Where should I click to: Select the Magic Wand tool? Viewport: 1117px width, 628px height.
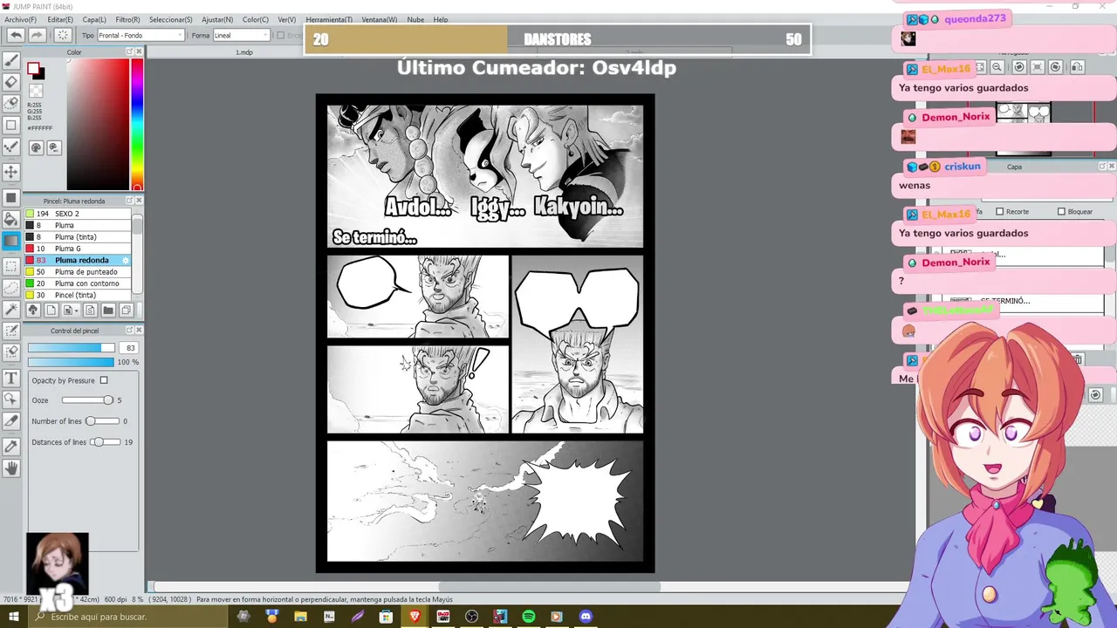[11, 309]
